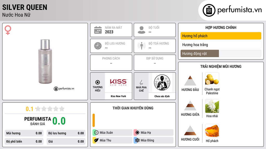Select the Hương hoa trắng accord bar
Image resolution: width=266 pixels, height=149 pixels.
pos(221,45)
